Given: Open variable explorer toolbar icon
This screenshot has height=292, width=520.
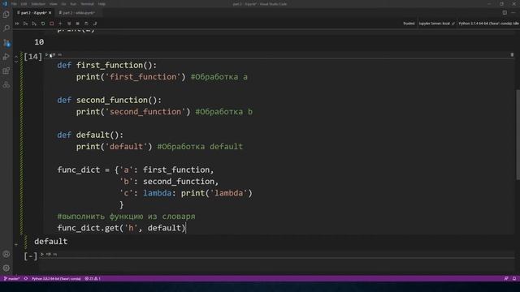Looking at the screenshot, I should point(78,24).
